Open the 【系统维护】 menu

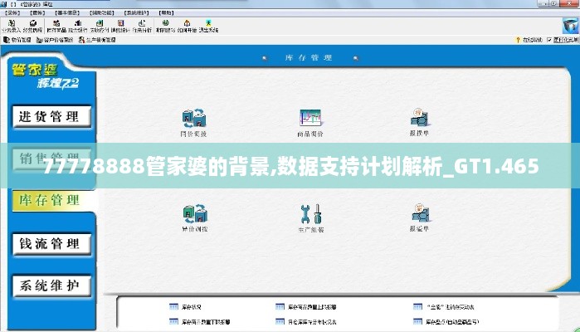coord(136,13)
